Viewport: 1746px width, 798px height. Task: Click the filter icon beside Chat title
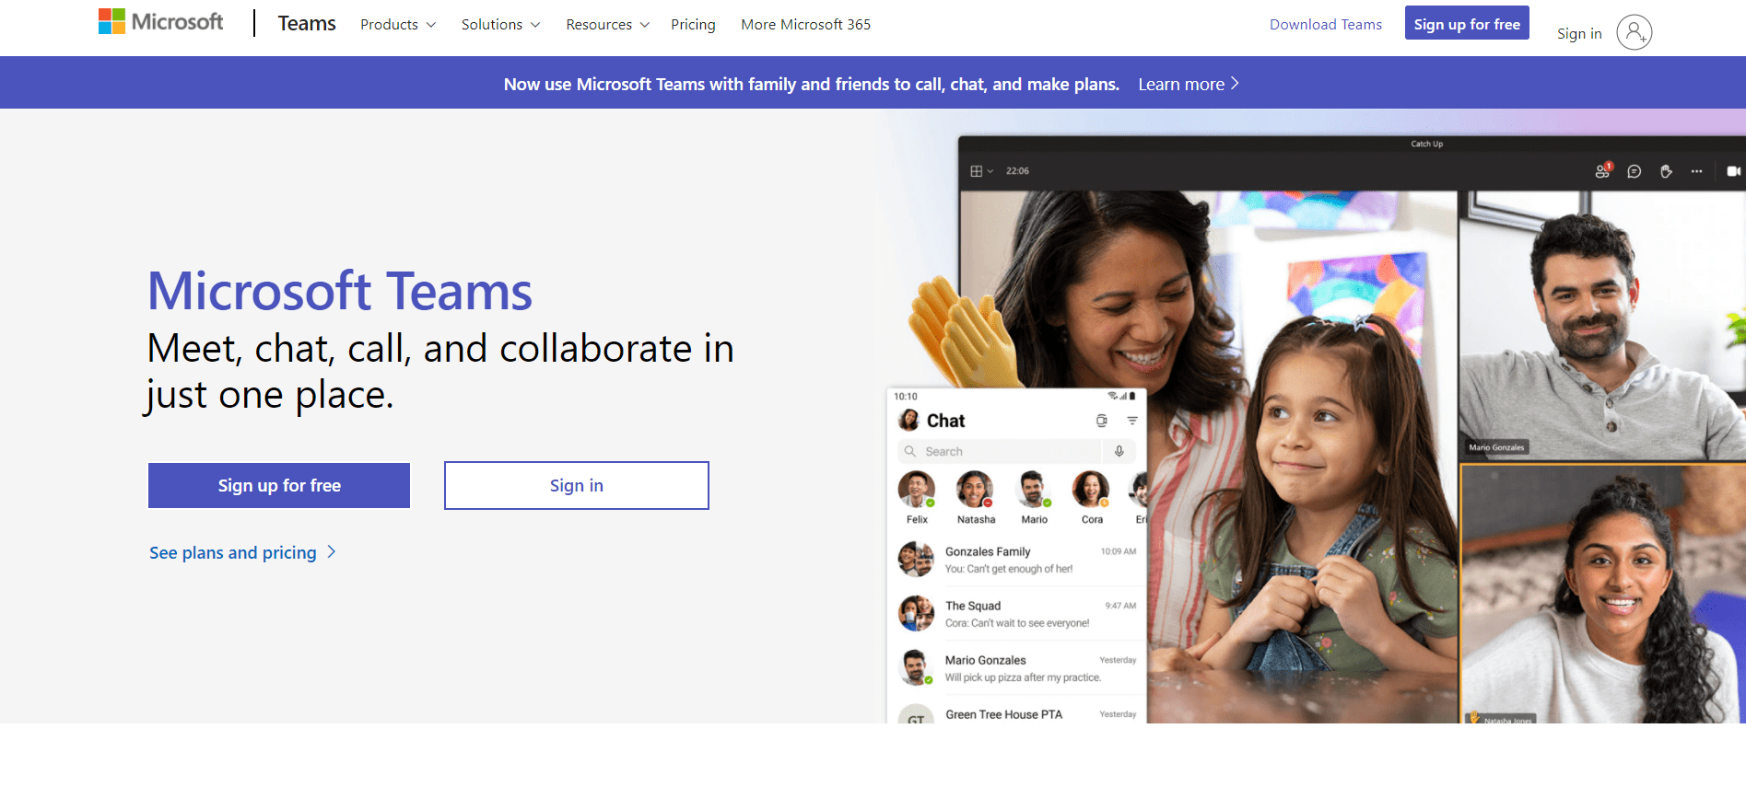(1132, 421)
